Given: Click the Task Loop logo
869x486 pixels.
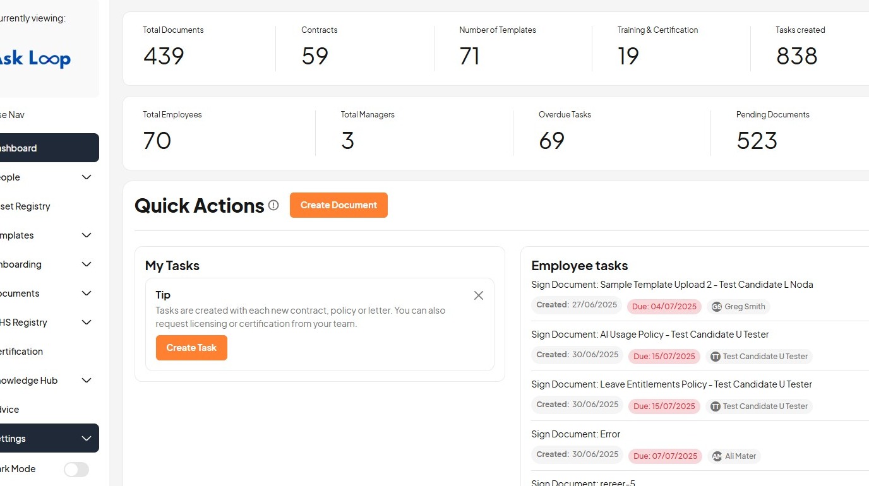Looking at the screenshot, I should (35, 59).
